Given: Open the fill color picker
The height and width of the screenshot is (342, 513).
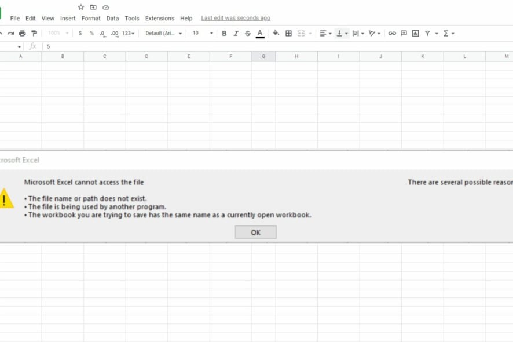Looking at the screenshot, I should [276, 33].
